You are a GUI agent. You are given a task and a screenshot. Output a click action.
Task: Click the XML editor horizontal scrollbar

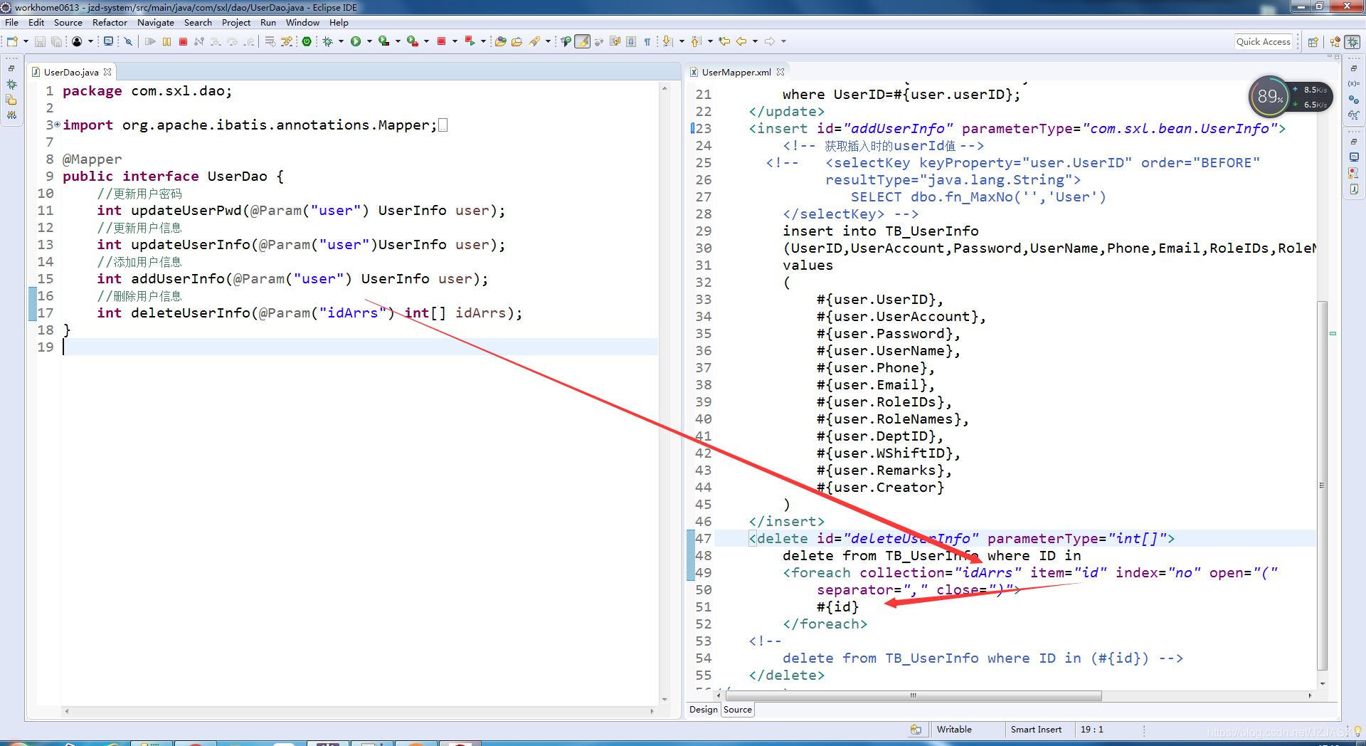(913, 695)
